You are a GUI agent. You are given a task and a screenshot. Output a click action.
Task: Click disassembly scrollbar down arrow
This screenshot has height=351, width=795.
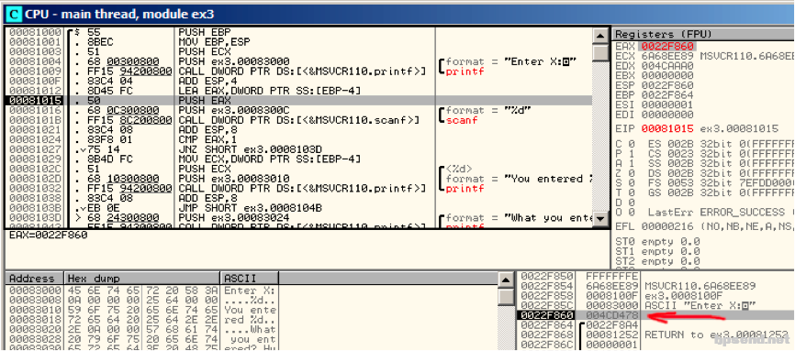click(x=600, y=219)
